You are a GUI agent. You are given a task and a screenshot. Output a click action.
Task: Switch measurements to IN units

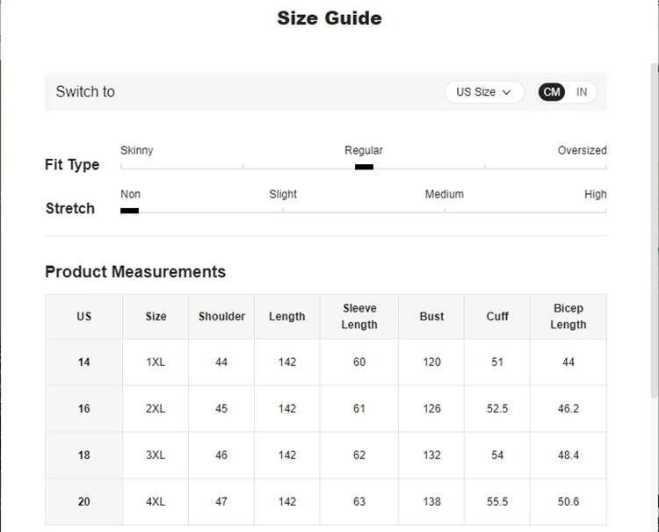(x=582, y=92)
